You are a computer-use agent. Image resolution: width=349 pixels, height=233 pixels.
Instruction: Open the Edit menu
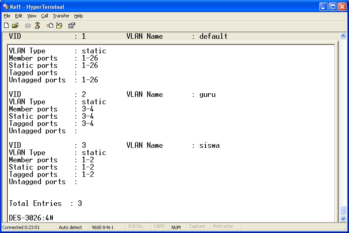click(19, 16)
